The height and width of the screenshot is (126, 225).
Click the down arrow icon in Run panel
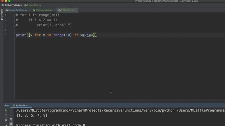point(11,115)
